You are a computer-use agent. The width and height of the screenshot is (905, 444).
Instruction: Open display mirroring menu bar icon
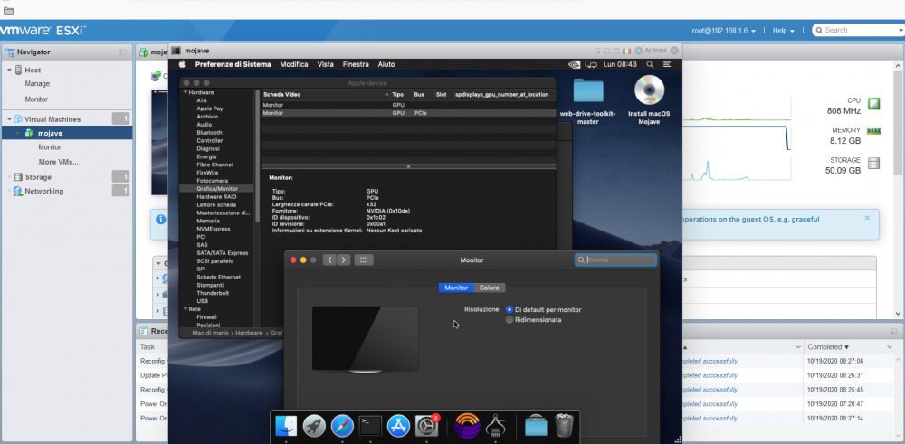[x=590, y=64]
